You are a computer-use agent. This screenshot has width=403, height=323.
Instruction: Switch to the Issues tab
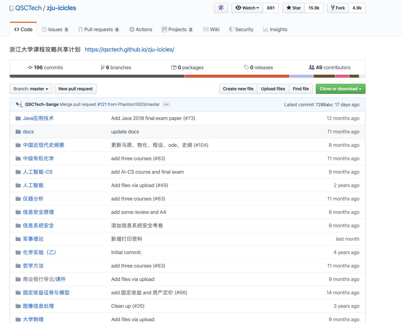pyautogui.click(x=55, y=29)
